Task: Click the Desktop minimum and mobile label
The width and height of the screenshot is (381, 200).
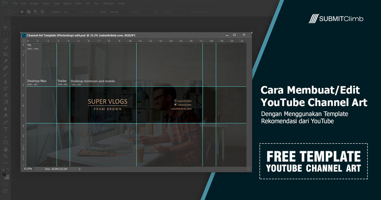Action: 93,81
